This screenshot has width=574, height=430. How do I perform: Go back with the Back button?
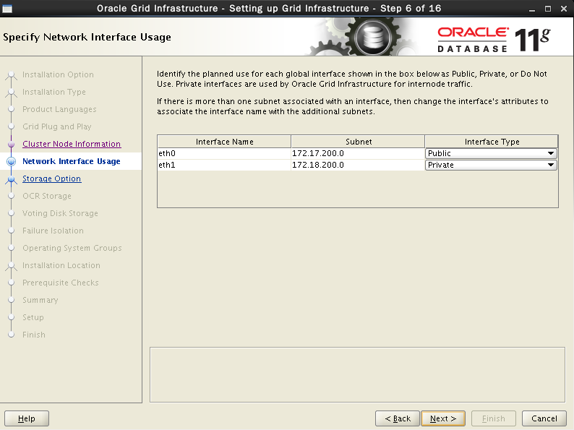tap(398, 418)
